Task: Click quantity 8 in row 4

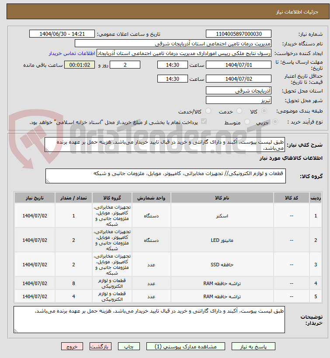Action: tap(73, 283)
